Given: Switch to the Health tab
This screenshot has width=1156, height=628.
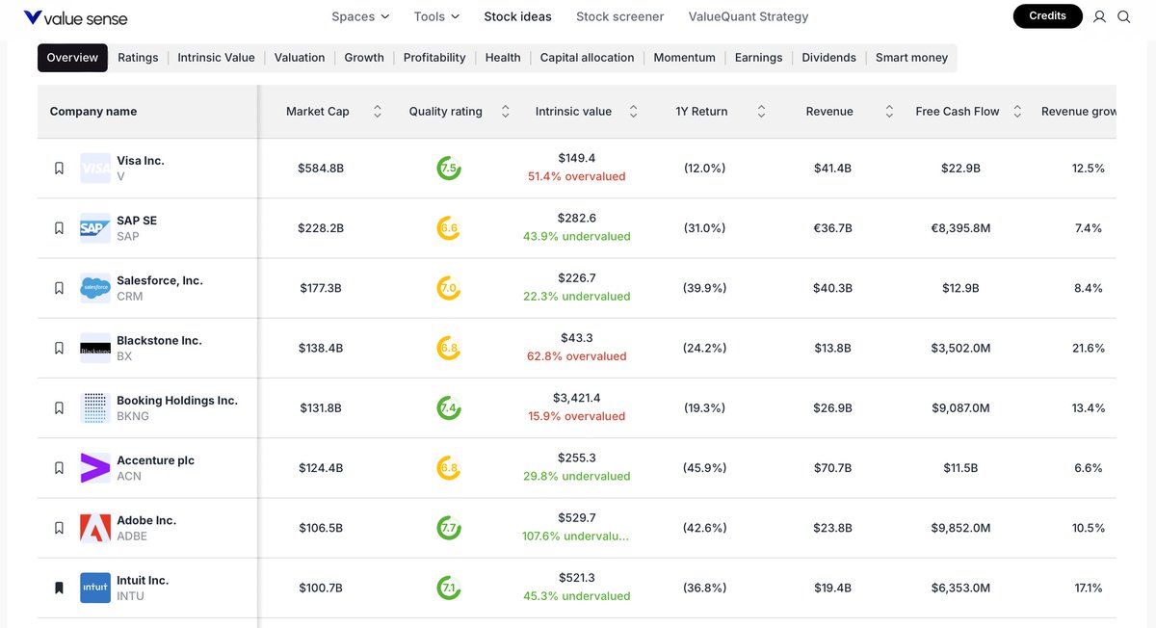Looking at the screenshot, I should click(503, 58).
